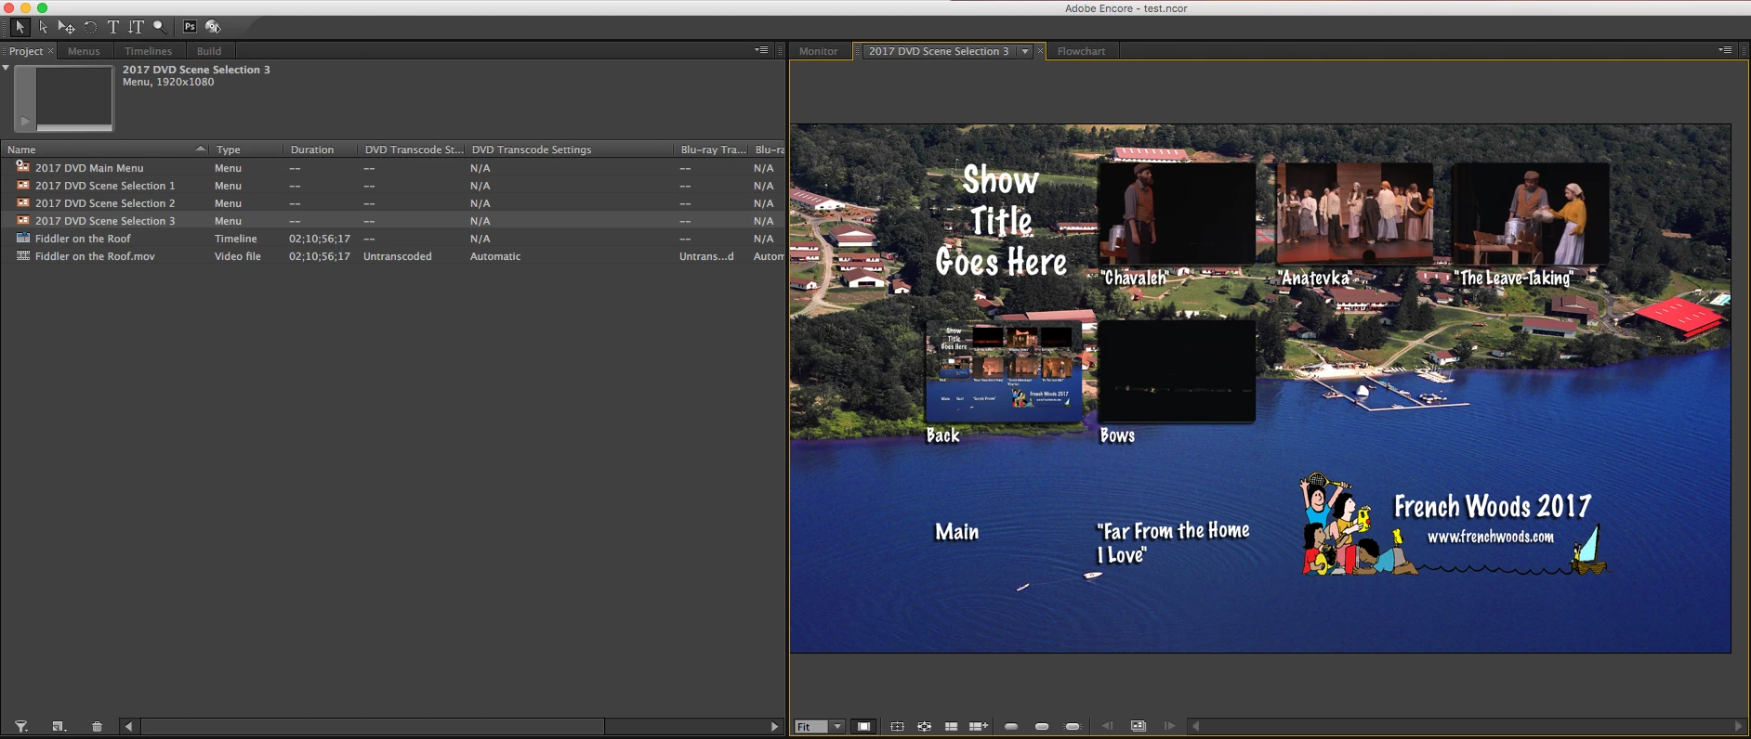Switch to the Monitor tab
The width and height of the screenshot is (1751, 739).
pyautogui.click(x=819, y=51)
